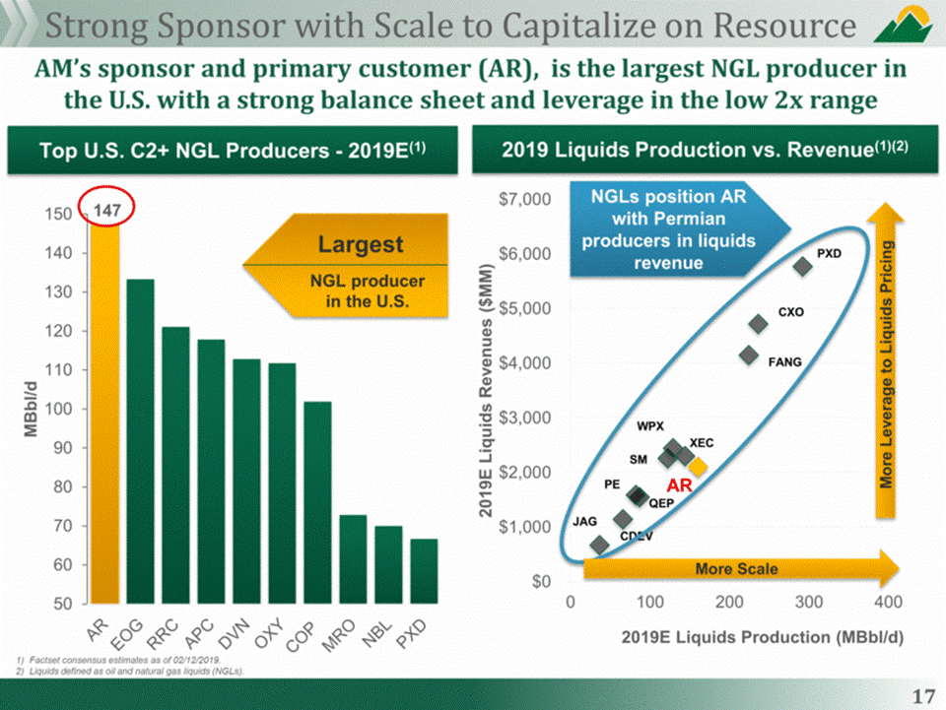
Task: Click the APC bar
Action: coord(211,472)
